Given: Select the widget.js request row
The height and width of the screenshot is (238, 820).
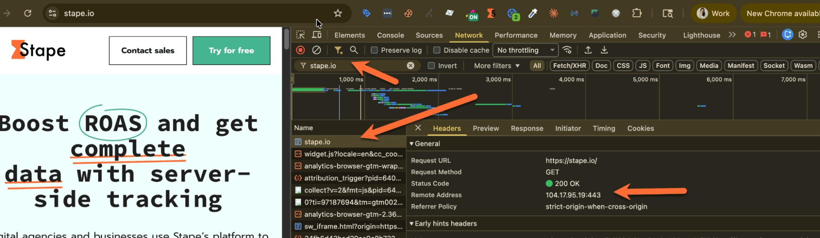Looking at the screenshot, I should [349, 154].
